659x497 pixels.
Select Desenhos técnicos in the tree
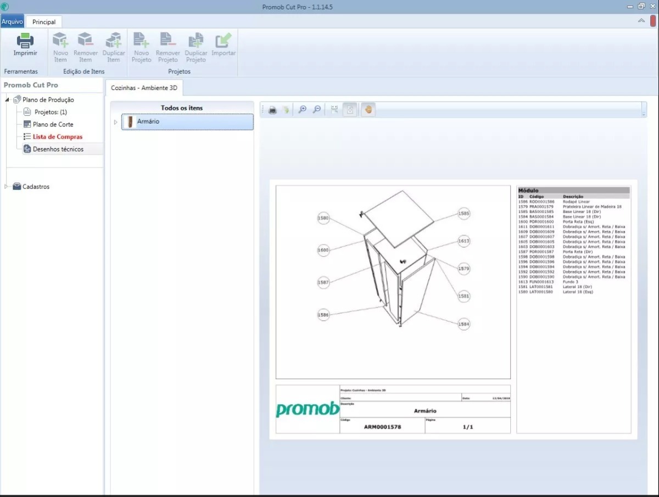[58, 149]
